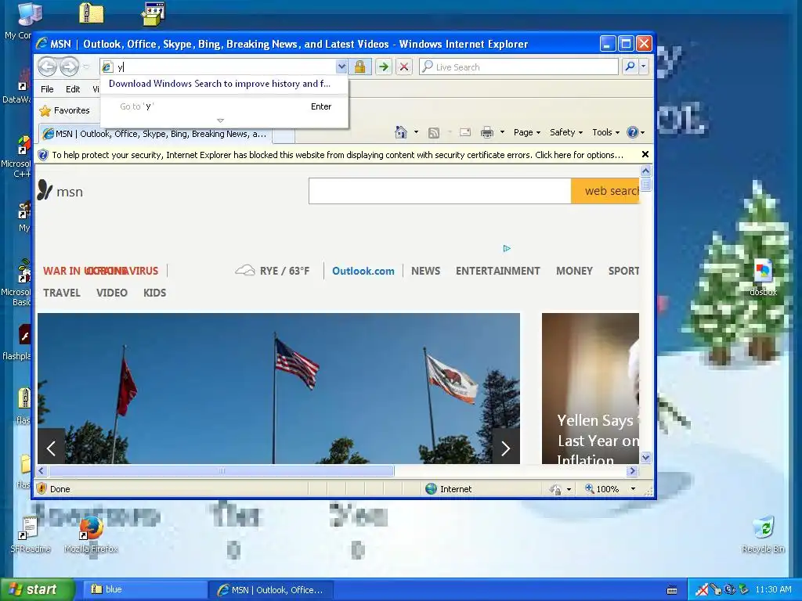Close the security information bar
Image resolution: width=802 pixels, height=601 pixels.
pos(645,154)
